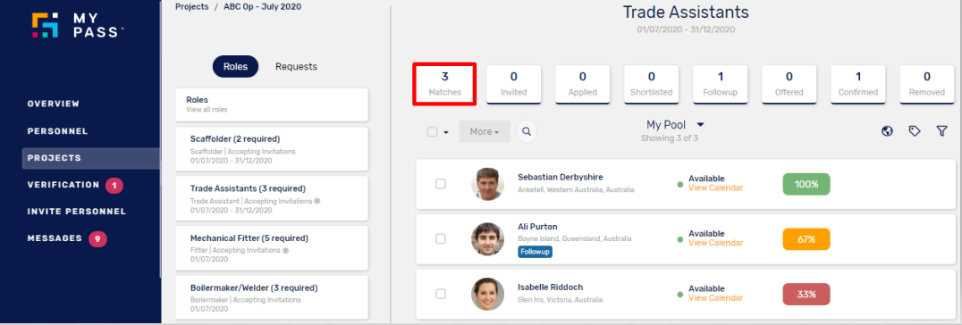Click the Verification notification badge

(114, 185)
